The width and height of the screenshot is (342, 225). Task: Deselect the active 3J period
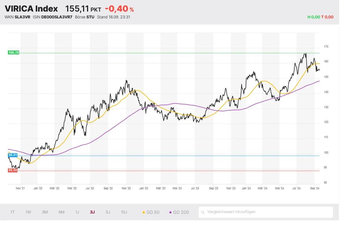click(x=92, y=212)
